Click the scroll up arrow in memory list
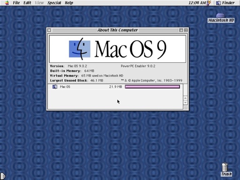 185,98
